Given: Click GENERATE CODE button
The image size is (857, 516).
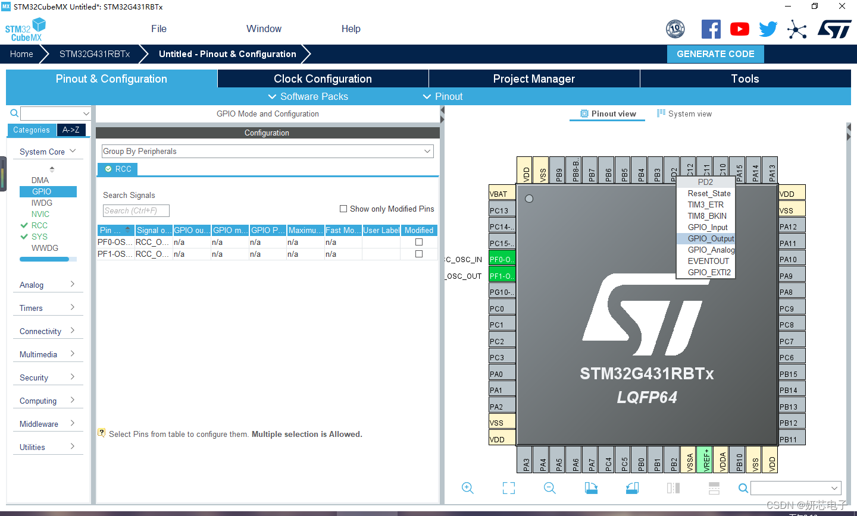Looking at the screenshot, I should point(715,54).
